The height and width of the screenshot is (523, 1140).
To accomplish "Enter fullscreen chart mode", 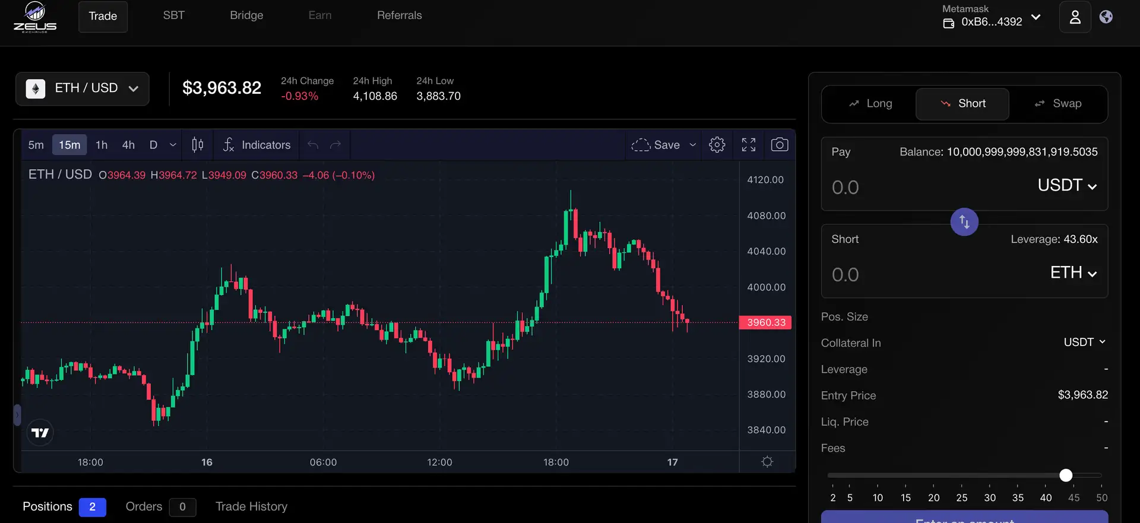I will coord(748,145).
